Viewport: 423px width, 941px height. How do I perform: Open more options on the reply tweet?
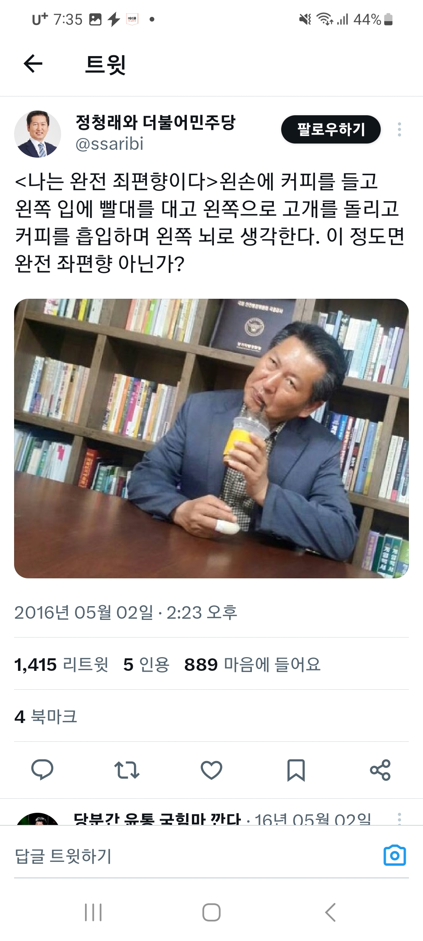[399, 818]
